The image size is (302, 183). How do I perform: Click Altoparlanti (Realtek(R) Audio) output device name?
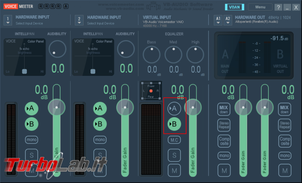pyautogui.click(x=256, y=22)
